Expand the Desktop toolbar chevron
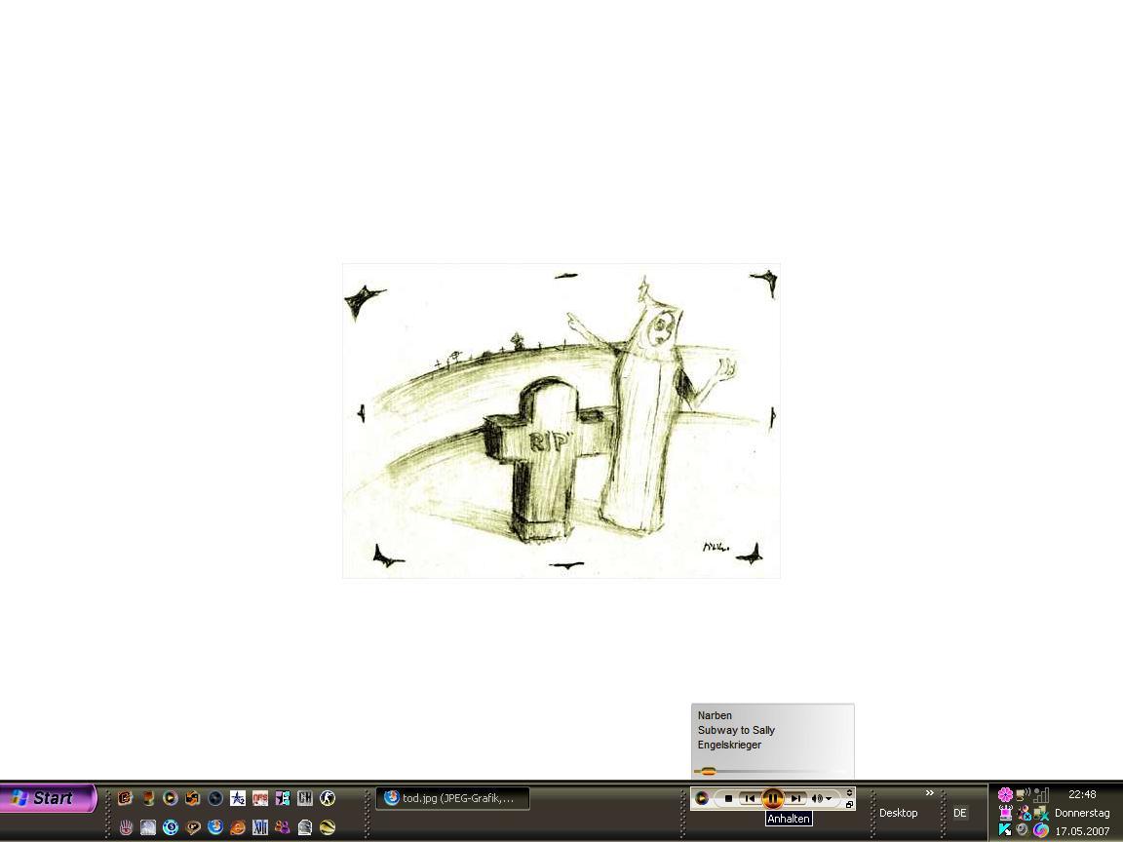The height and width of the screenshot is (842, 1123). [929, 793]
